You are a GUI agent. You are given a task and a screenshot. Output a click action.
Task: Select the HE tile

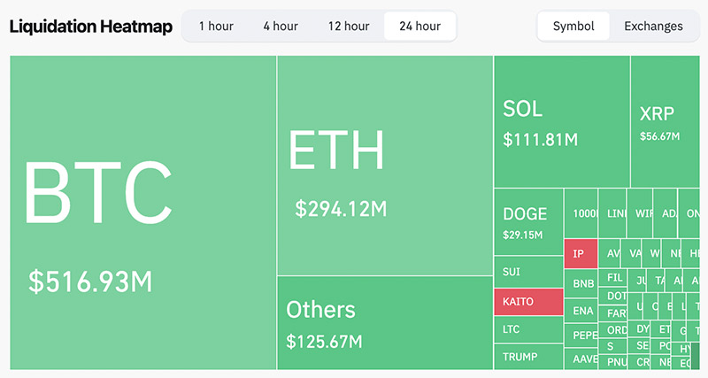(x=691, y=253)
